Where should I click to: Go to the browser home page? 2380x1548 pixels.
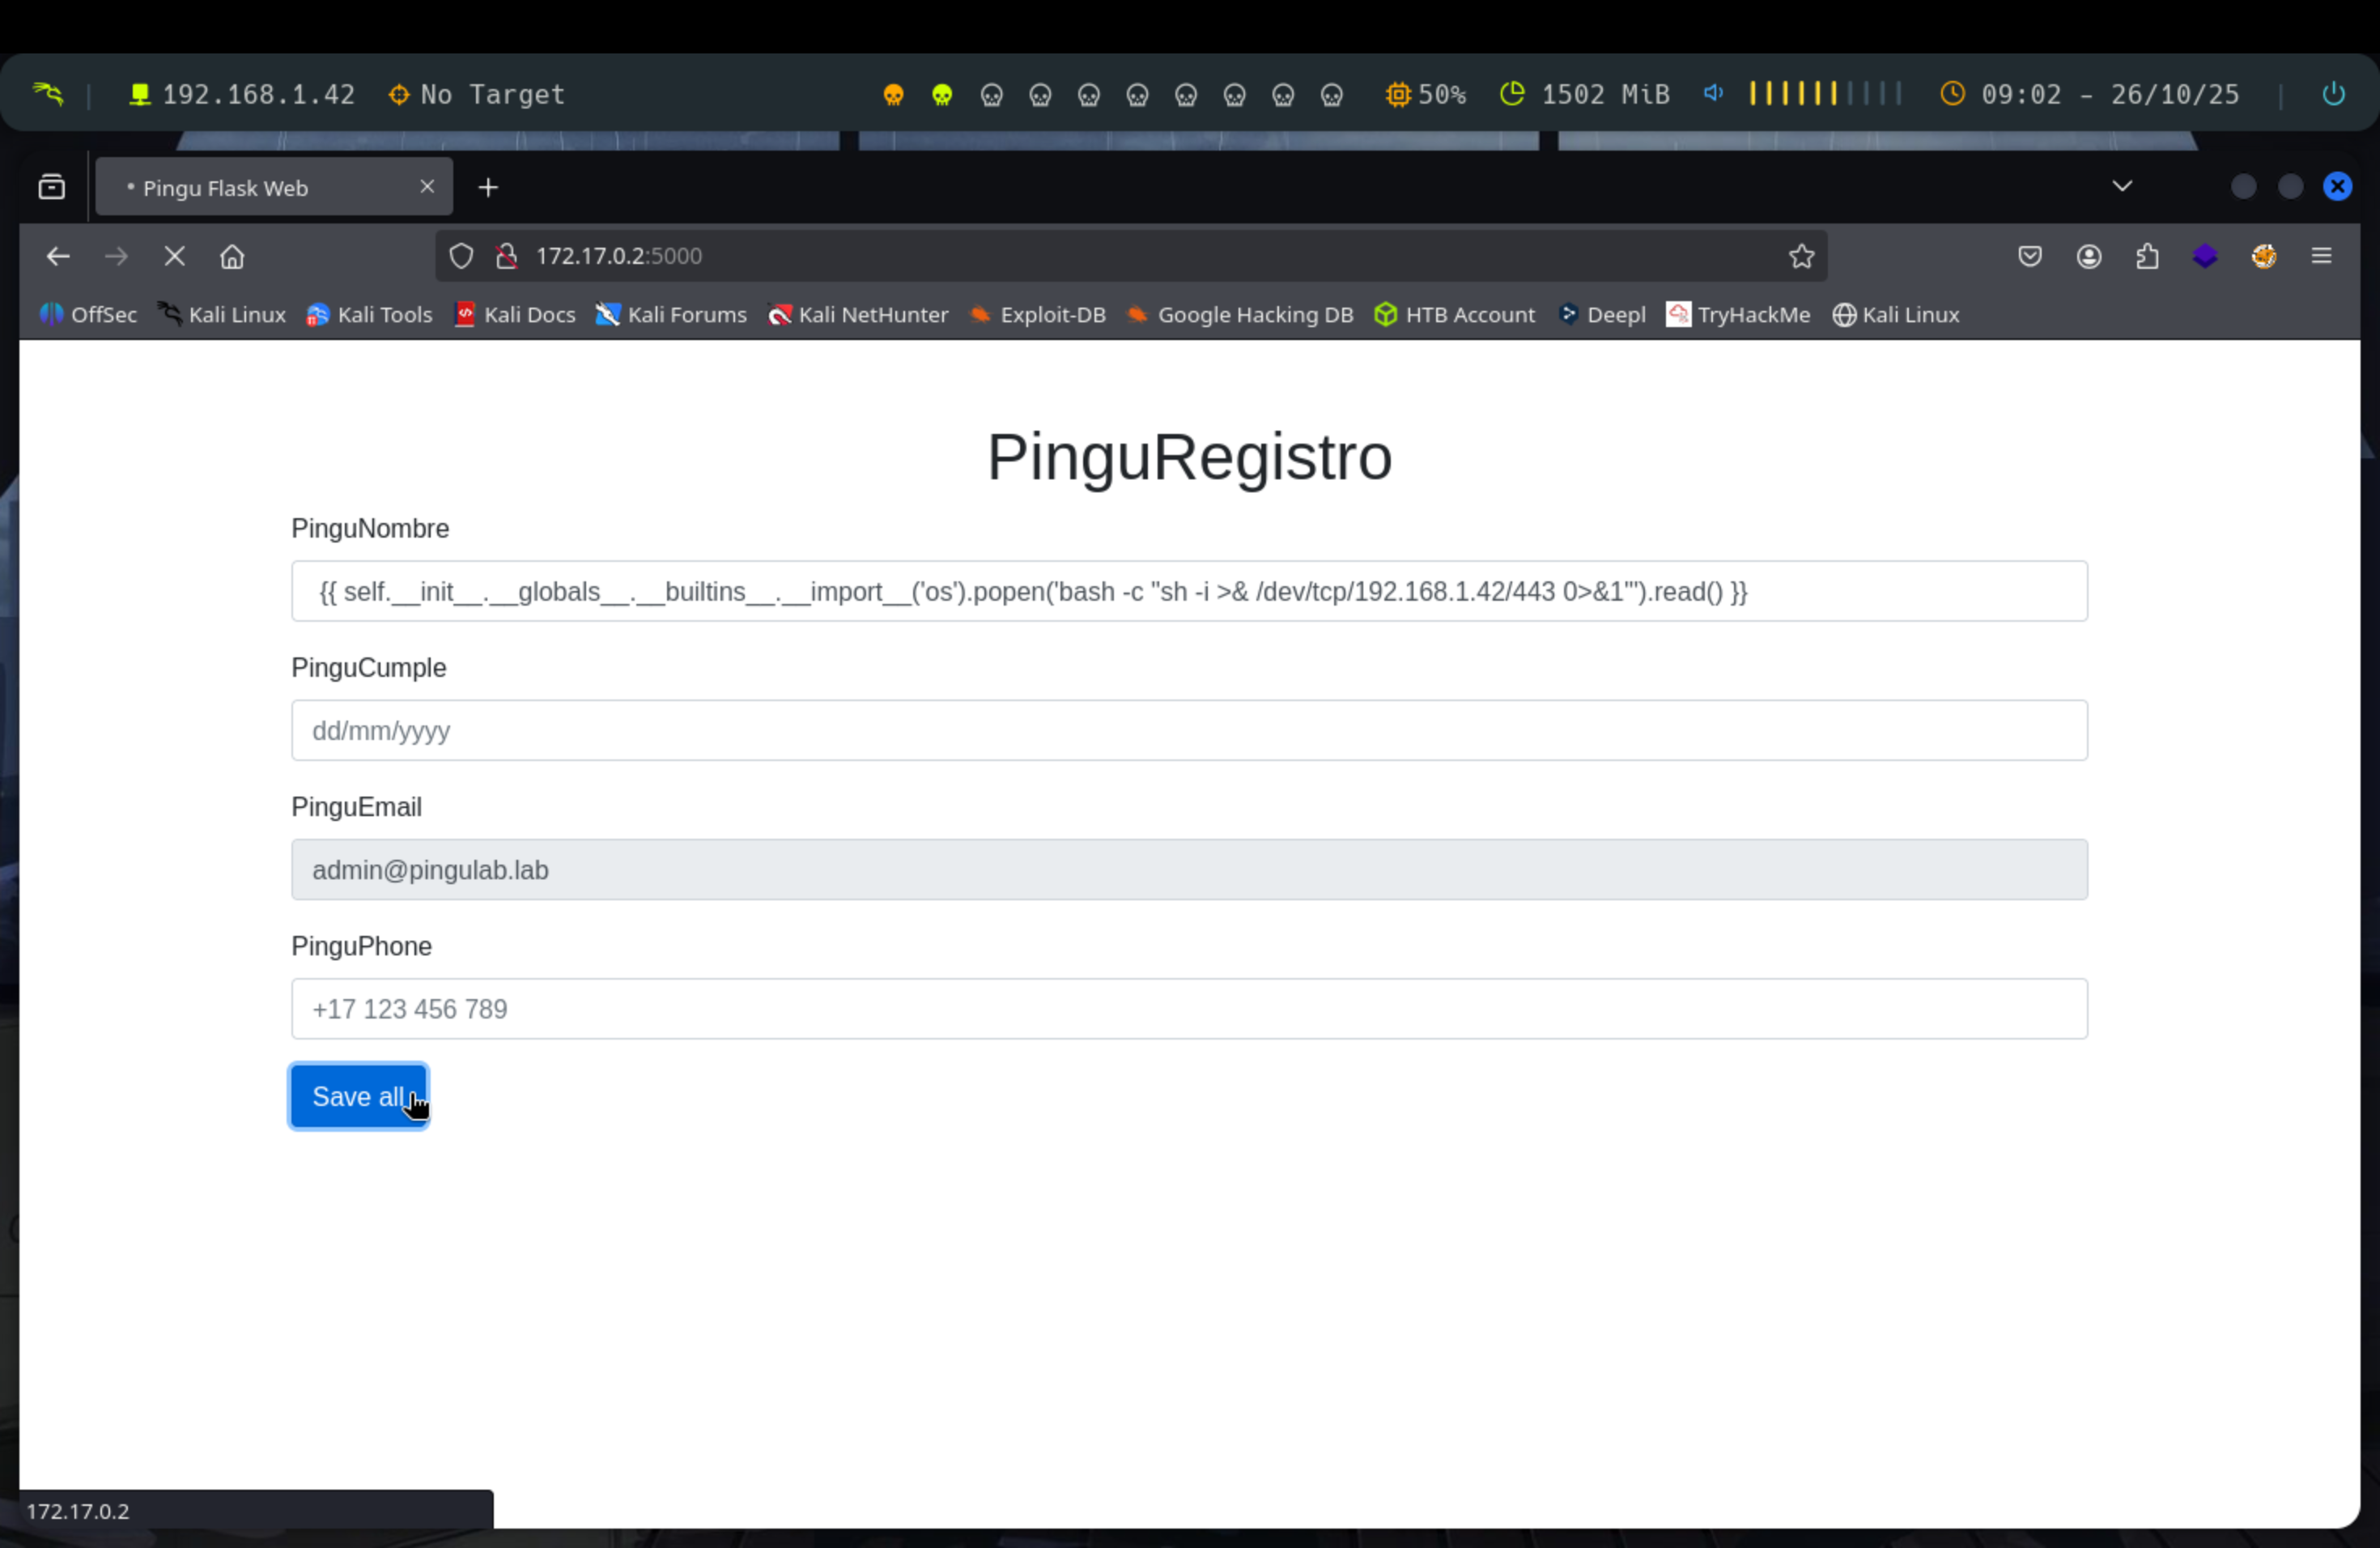tap(232, 256)
